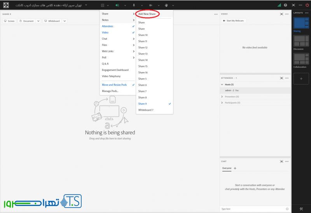The width and height of the screenshot is (311, 213).
Task: Toggle the Attendees pod in the menu
Action: (x=107, y=26)
